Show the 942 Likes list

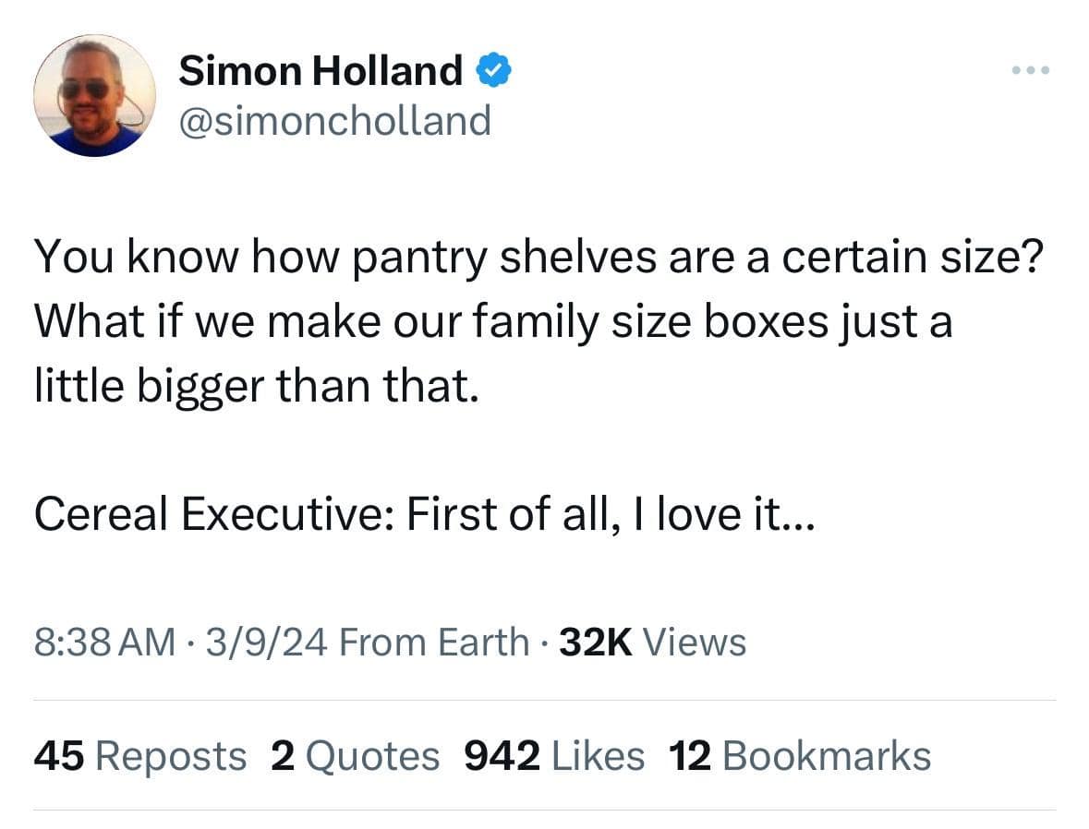pyautogui.click(x=553, y=756)
